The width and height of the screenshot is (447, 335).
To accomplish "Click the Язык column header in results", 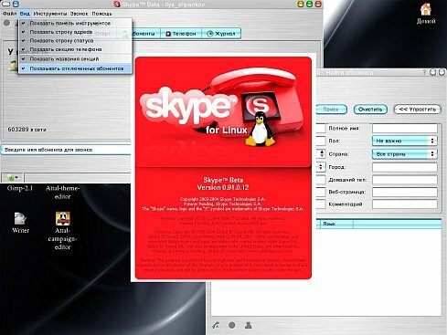I will (x=336, y=224).
